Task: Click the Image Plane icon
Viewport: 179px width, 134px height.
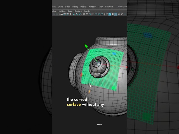Action: (74, 14)
